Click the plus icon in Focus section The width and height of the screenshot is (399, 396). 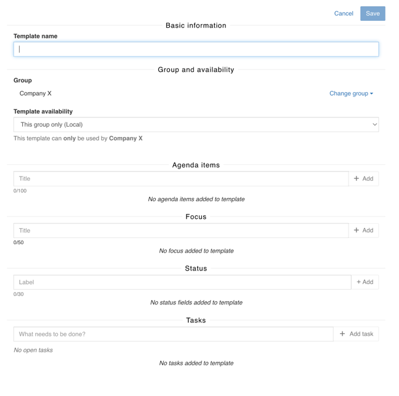pyautogui.click(x=357, y=231)
